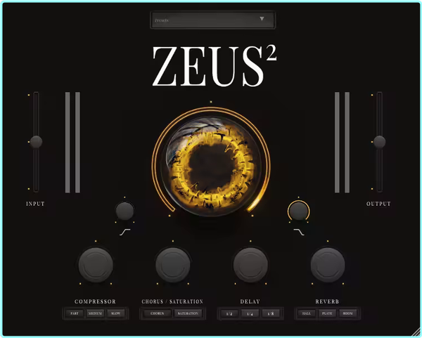Select the Hall reverb type

307,313
